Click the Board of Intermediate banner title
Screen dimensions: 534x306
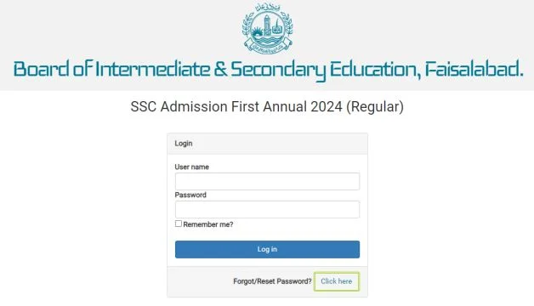(268, 70)
